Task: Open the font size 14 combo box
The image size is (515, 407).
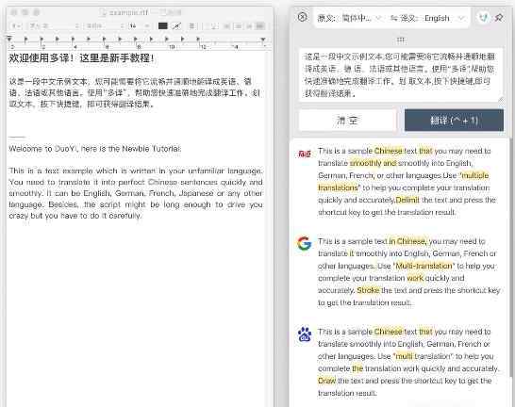Action: coord(139,26)
